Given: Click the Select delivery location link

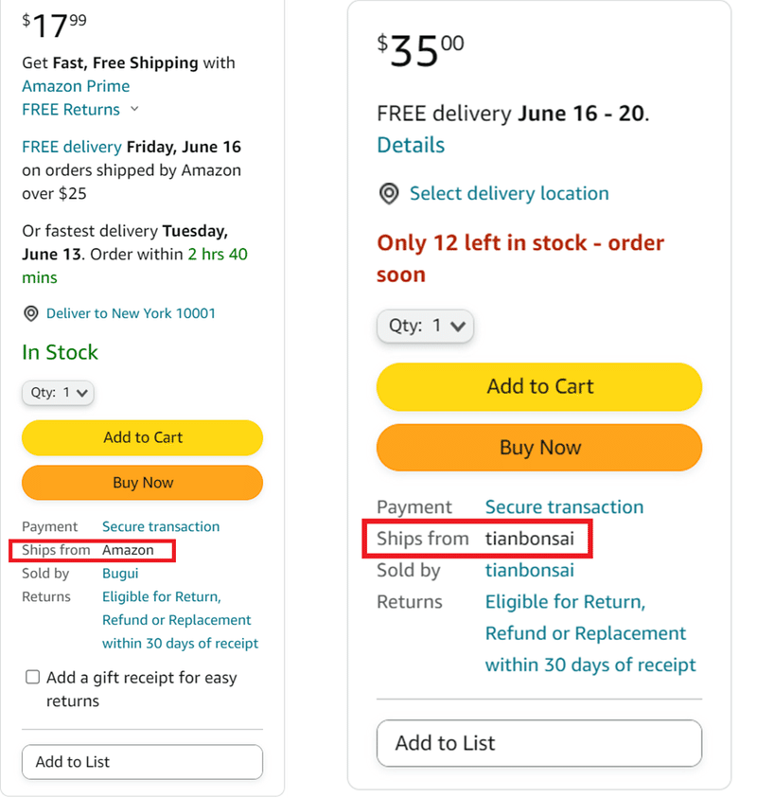Looking at the screenshot, I should 509,194.
